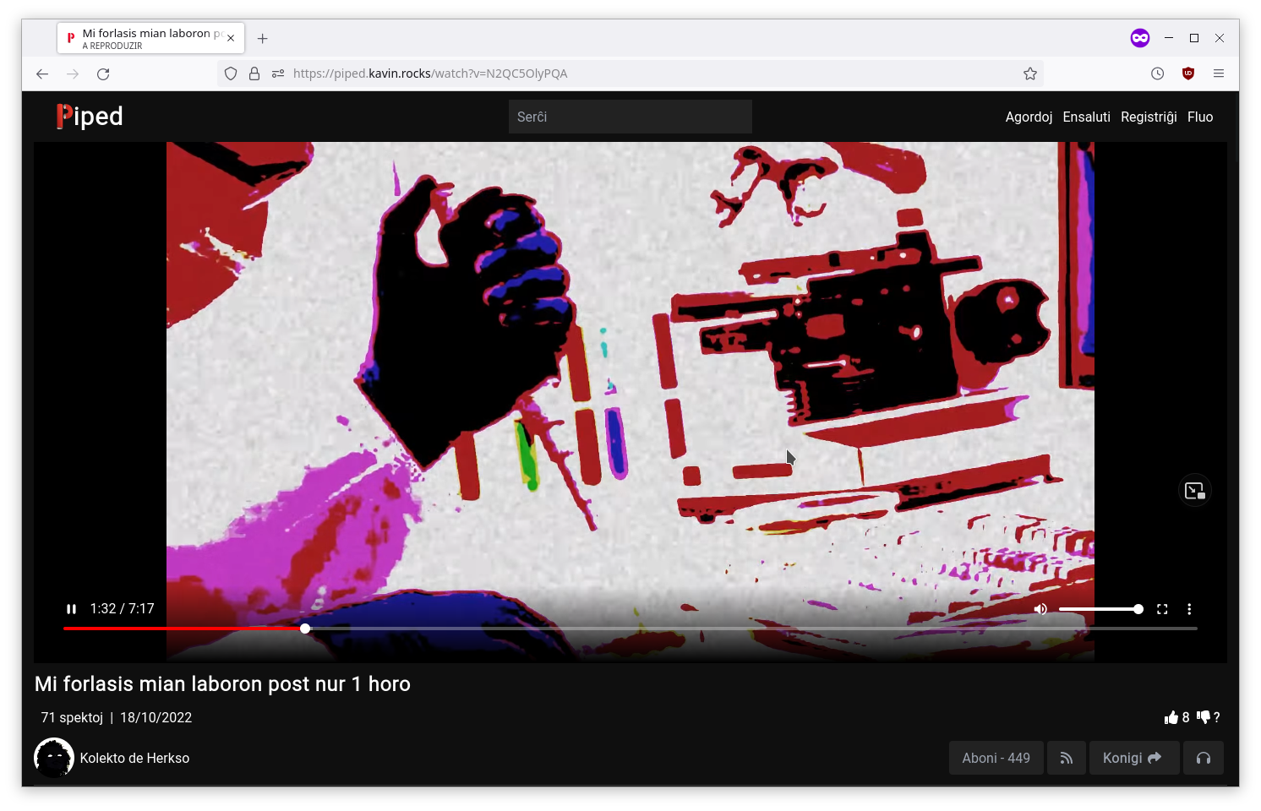Pause the video playback
The width and height of the screenshot is (1261, 811).
(72, 609)
